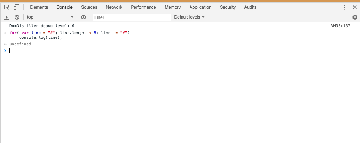Activate the inspect element picker icon
The height and width of the screenshot is (143, 360).
7,7
